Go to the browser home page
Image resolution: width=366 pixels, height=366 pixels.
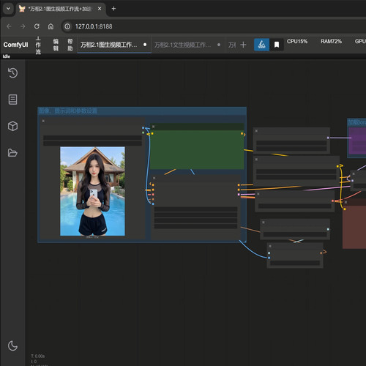click(x=51, y=26)
